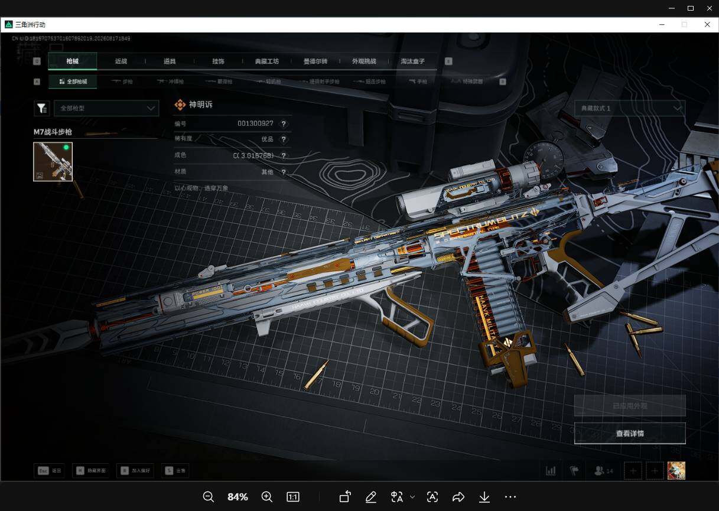The image size is (719, 511).
Task: Switch to the 近战 tab
Action: [121, 61]
